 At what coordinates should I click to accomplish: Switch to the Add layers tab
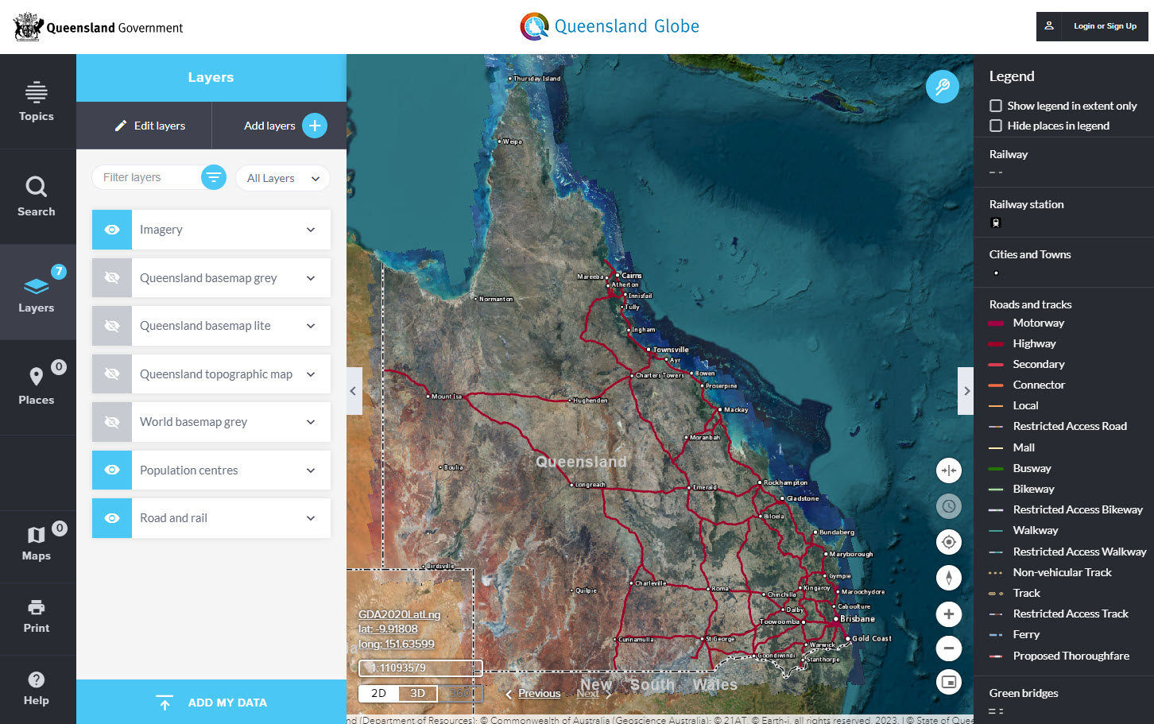click(x=278, y=126)
